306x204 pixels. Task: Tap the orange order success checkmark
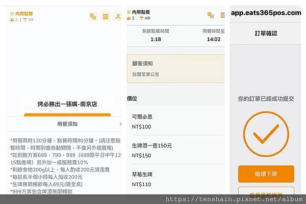(x=266, y=134)
